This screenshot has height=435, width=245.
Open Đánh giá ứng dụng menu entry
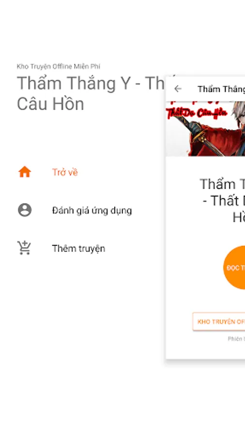[x=92, y=211]
